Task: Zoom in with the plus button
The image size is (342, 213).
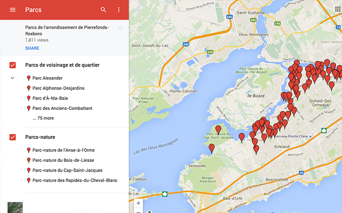Action: [x=138, y=203]
